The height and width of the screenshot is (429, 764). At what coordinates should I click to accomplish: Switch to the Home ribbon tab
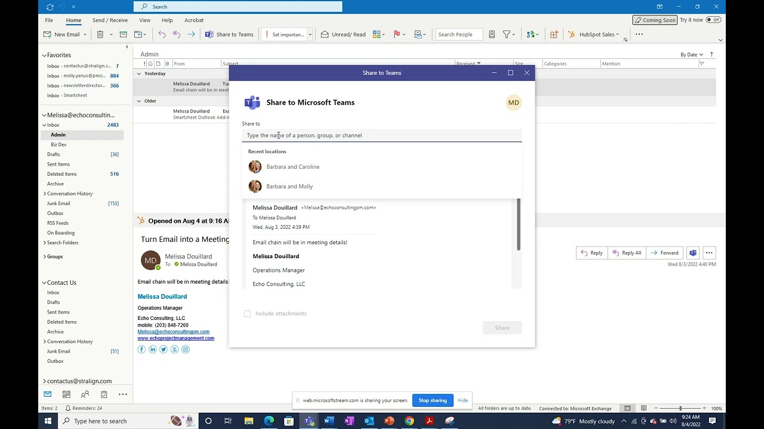tap(73, 20)
